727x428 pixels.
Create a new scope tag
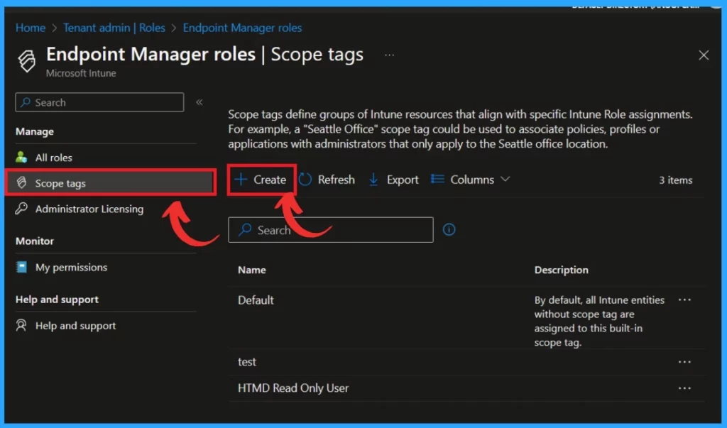point(261,180)
